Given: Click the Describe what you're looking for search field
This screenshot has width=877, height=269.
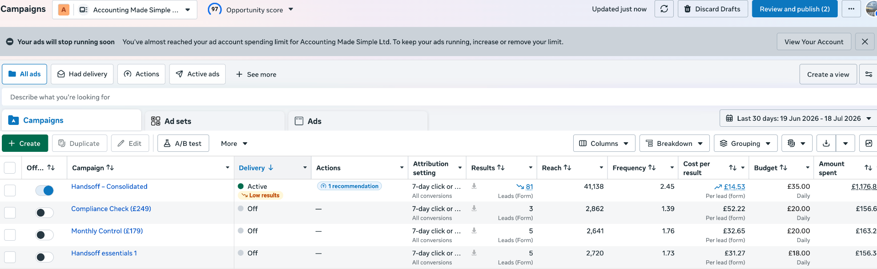Looking at the screenshot, I should (438, 97).
